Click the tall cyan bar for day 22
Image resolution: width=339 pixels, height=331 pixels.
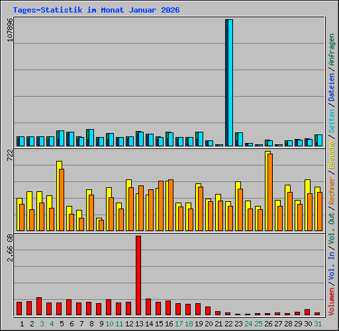click(x=230, y=83)
